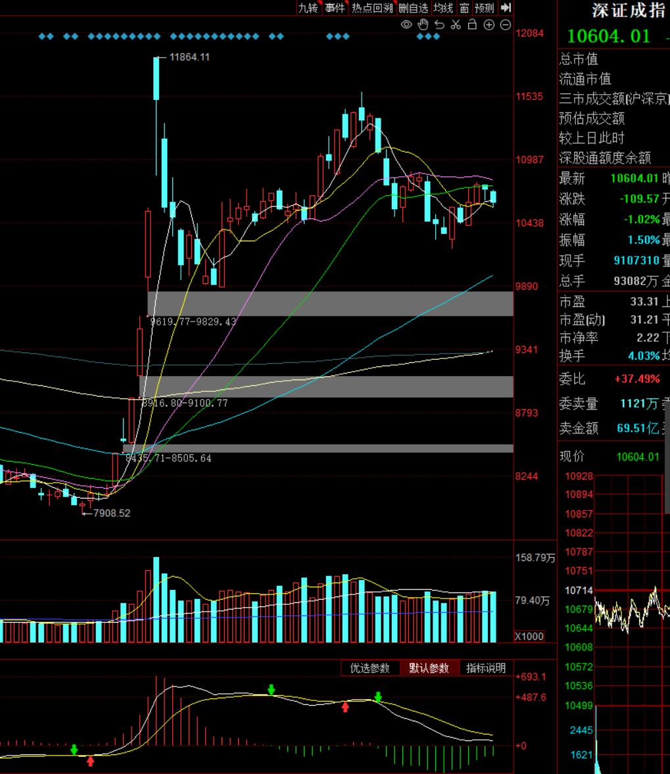
Task: Click the gray 9619.77-9829.43 gap zone
Action: point(330,304)
